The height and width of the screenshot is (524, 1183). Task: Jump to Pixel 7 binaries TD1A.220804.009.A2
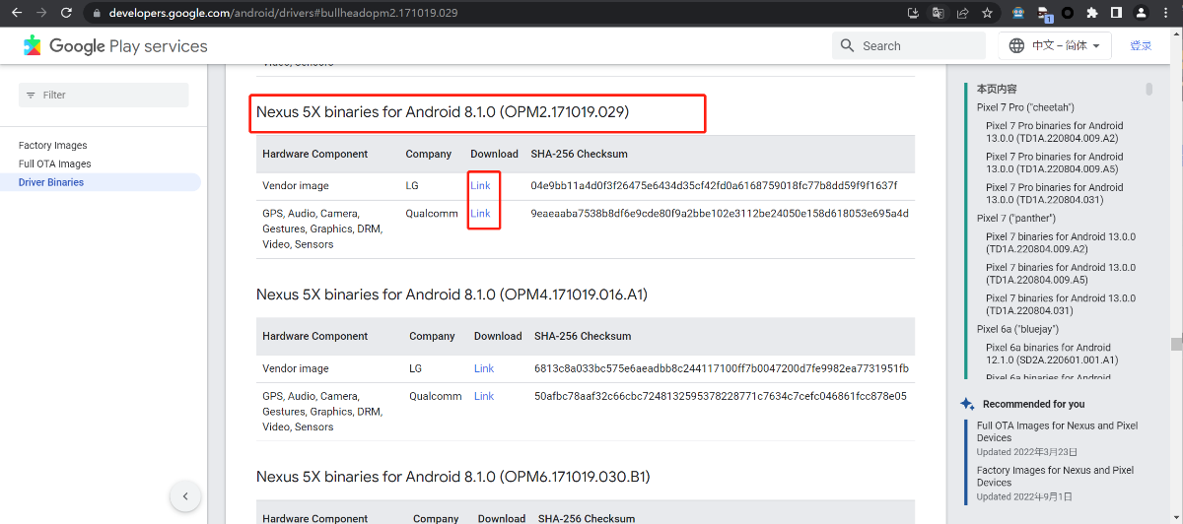1061,243
